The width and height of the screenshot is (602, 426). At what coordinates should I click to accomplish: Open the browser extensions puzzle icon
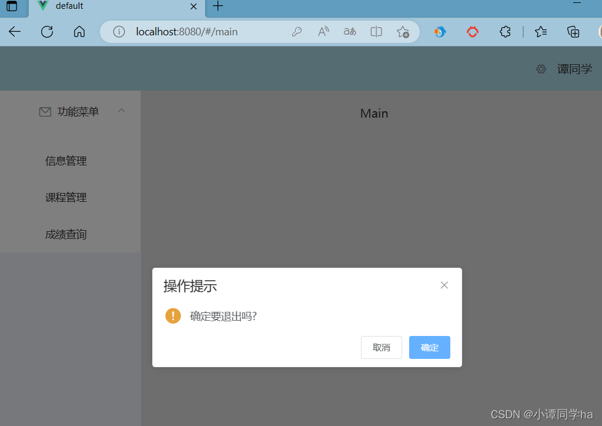coord(505,32)
